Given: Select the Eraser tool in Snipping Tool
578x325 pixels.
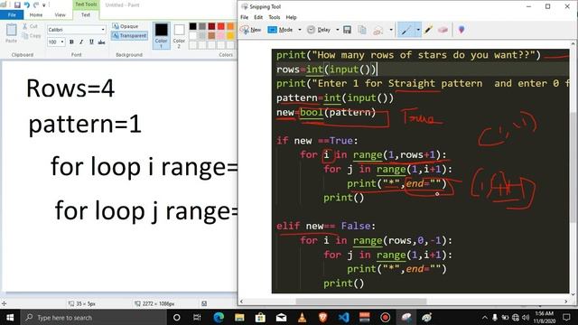Looking at the screenshot, I should point(443,30).
